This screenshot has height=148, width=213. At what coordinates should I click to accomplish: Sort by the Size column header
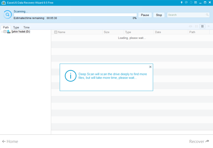tap(113, 32)
